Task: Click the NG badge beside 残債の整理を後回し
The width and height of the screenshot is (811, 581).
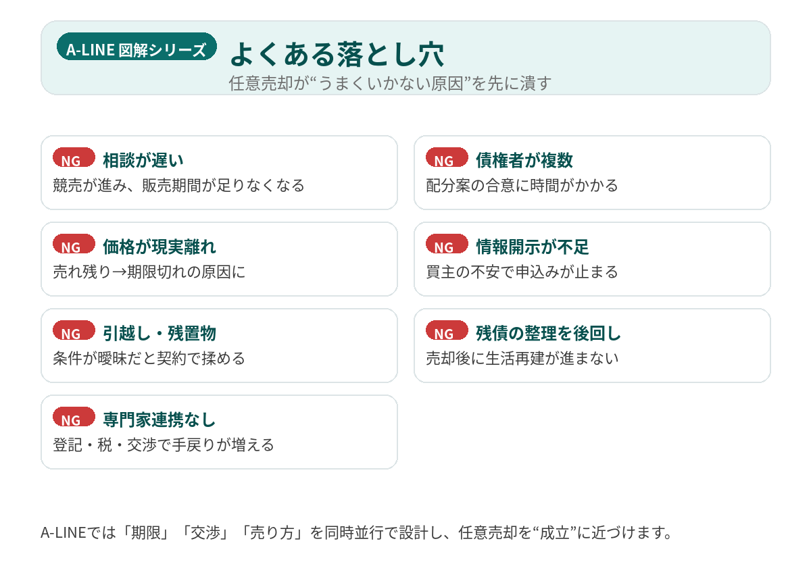Action: [447, 331]
